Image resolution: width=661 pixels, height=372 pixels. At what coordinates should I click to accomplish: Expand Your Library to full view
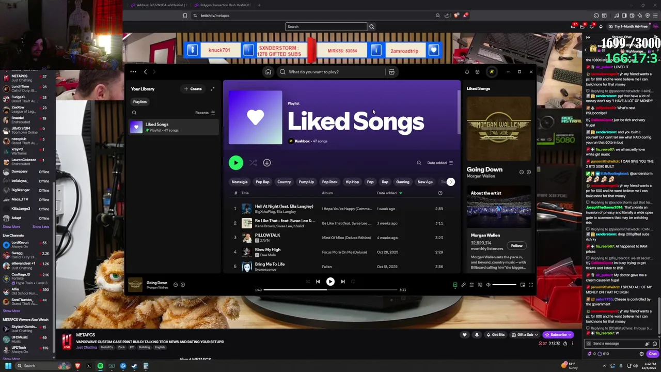pyautogui.click(x=212, y=89)
